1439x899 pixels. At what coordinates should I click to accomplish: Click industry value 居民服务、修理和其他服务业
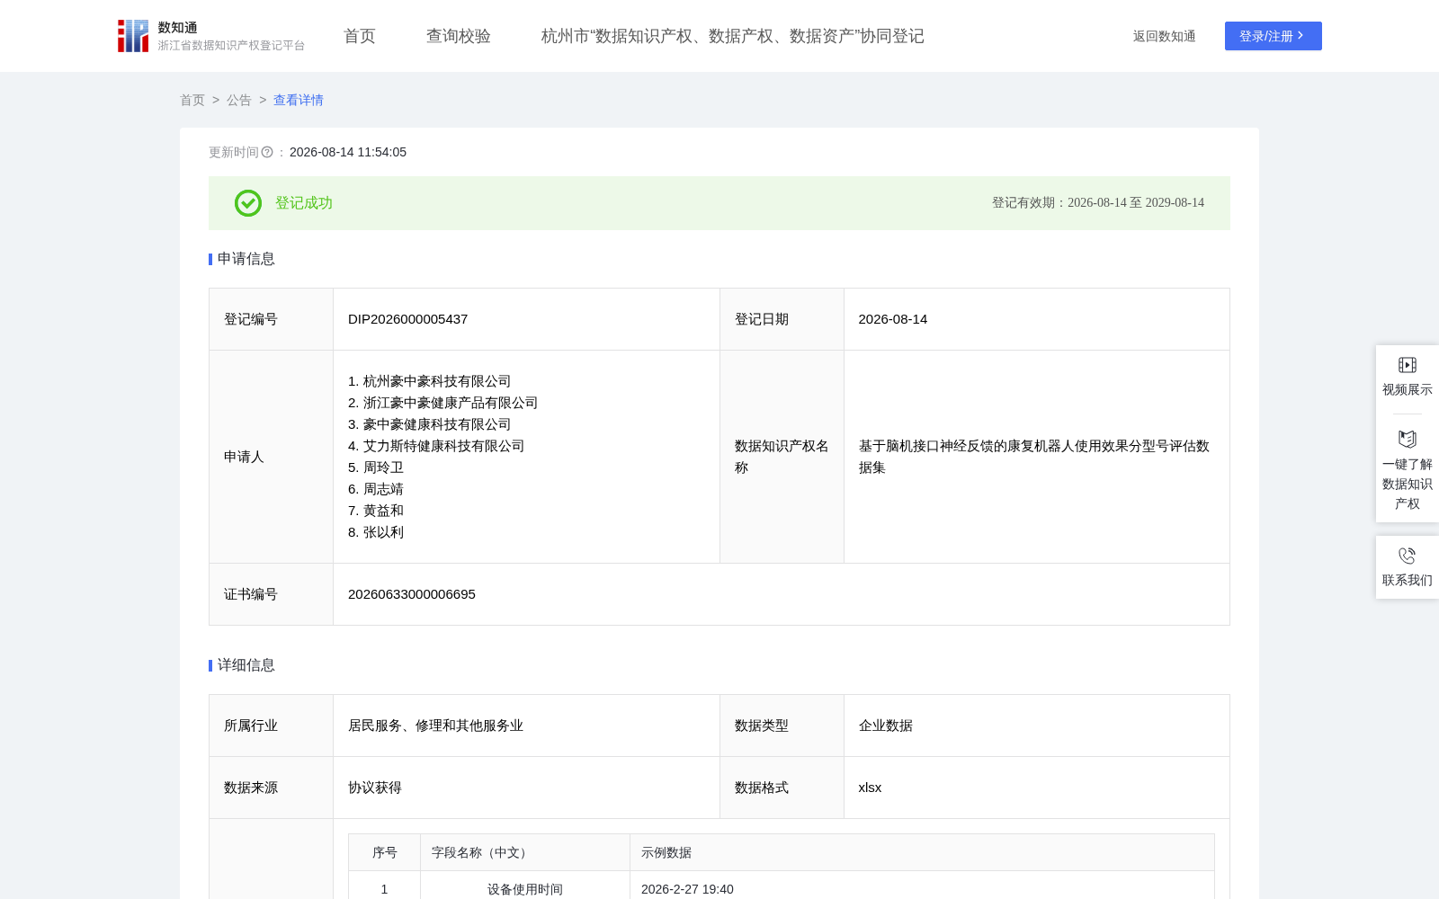435,725
